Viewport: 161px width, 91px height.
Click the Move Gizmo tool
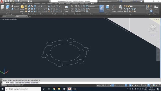pos(114,9)
